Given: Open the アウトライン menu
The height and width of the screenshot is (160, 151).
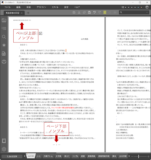Looking at the screenshot, I should 41,7.
